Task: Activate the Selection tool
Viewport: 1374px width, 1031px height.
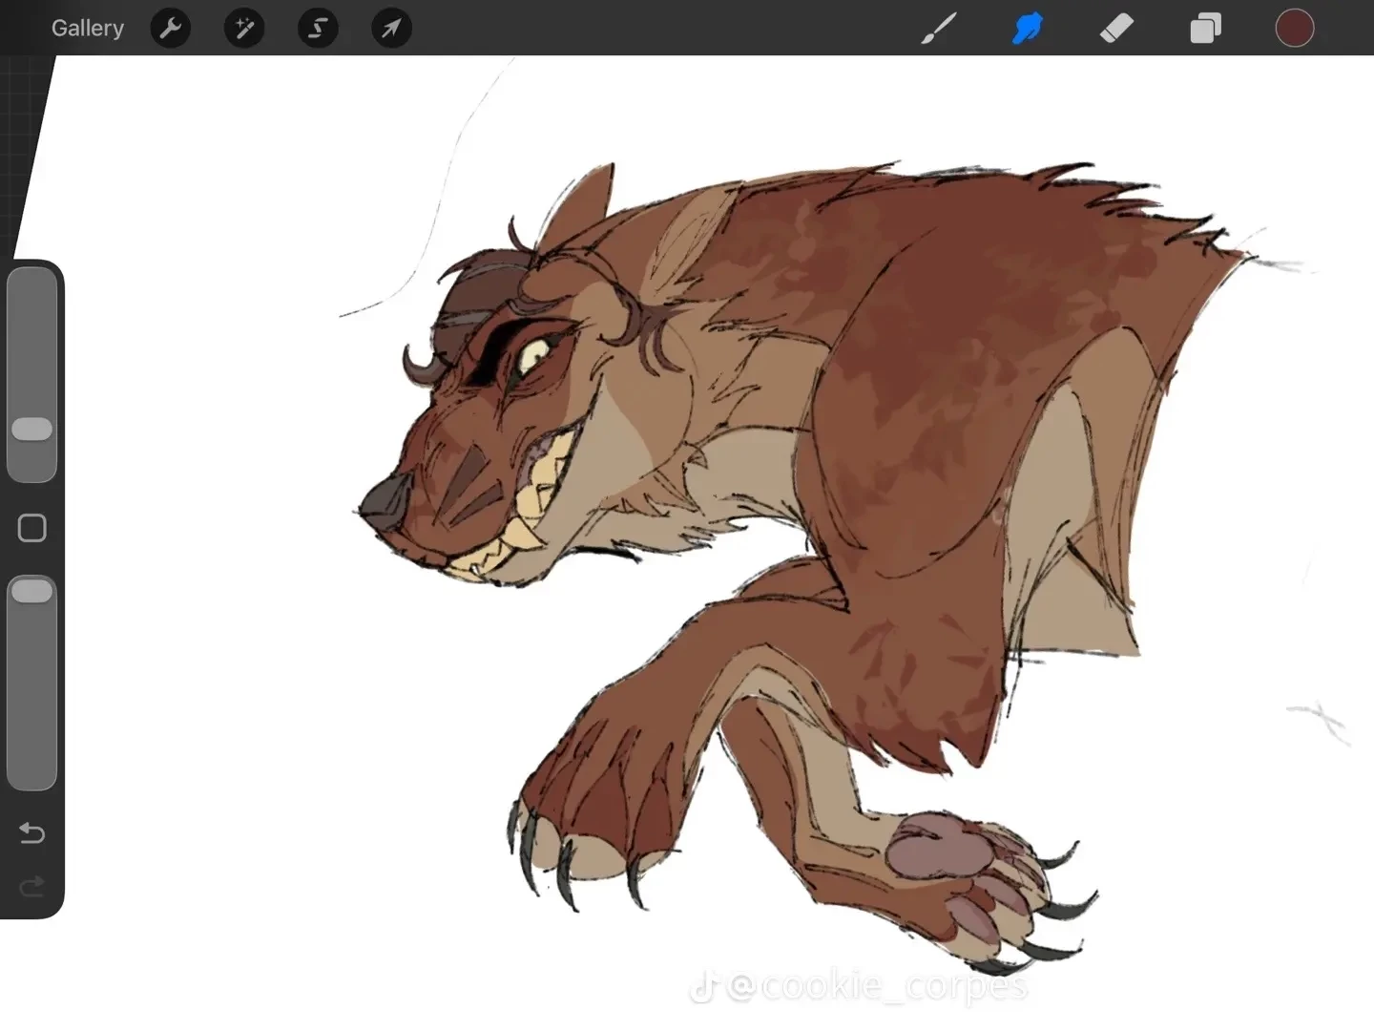Action: pos(318,29)
